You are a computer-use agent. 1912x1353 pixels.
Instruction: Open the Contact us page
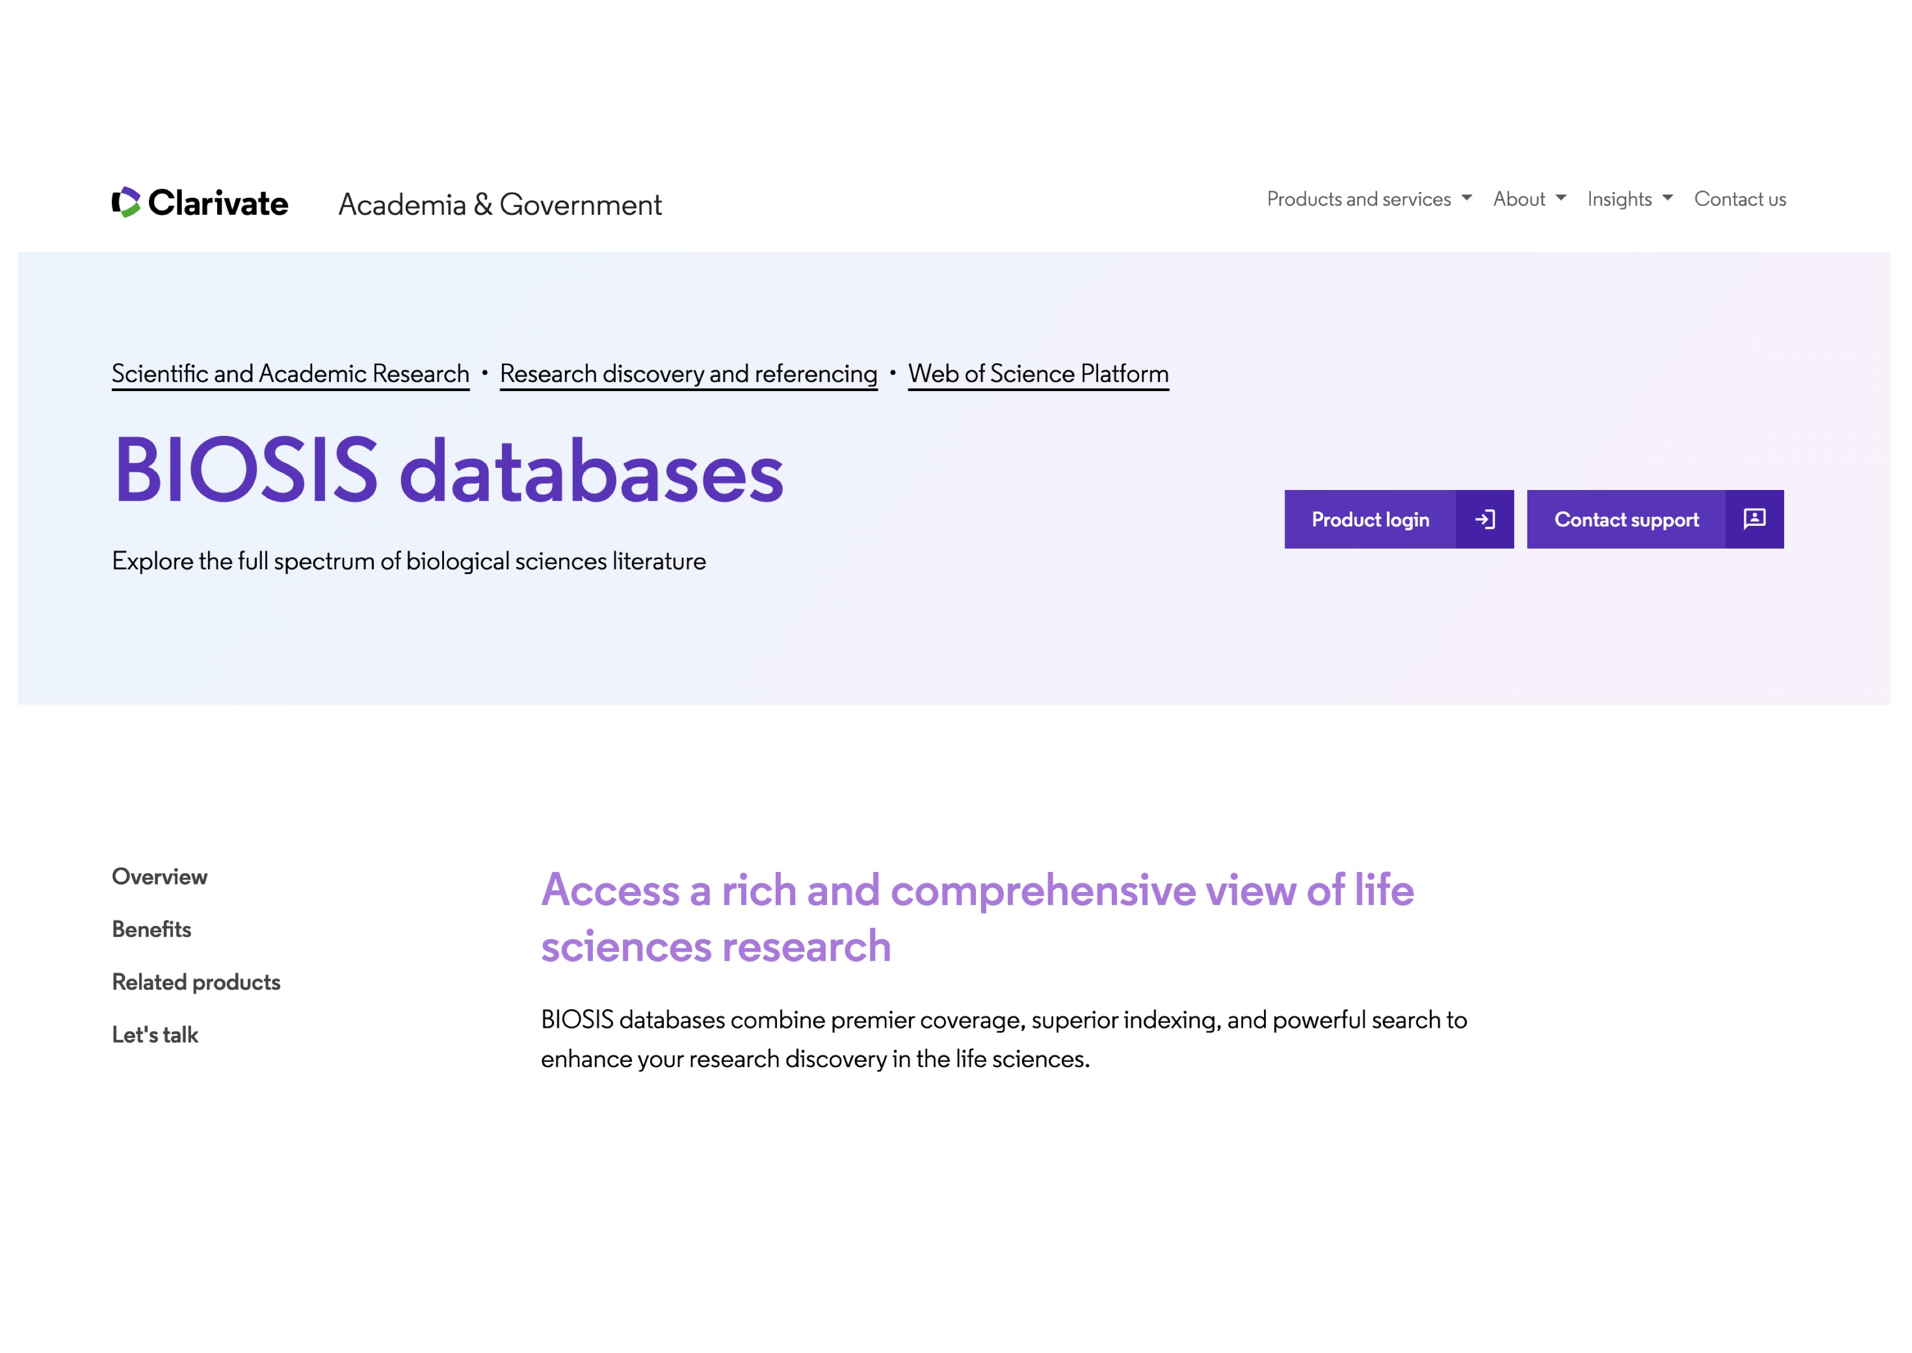point(1740,199)
